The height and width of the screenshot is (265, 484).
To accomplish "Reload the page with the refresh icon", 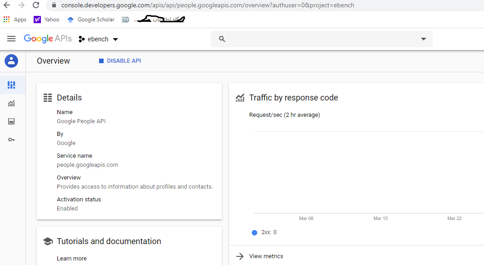I will click(x=36, y=5).
